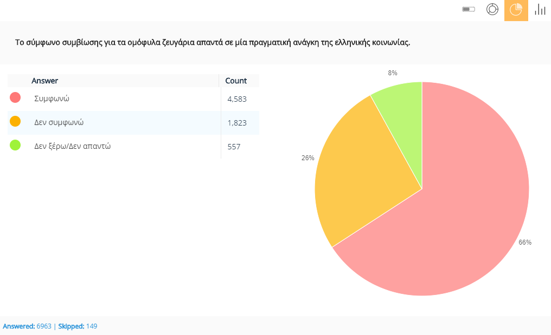Click the red Συμφωνώ legend dot
The width and height of the screenshot is (551, 335).
pyautogui.click(x=15, y=98)
